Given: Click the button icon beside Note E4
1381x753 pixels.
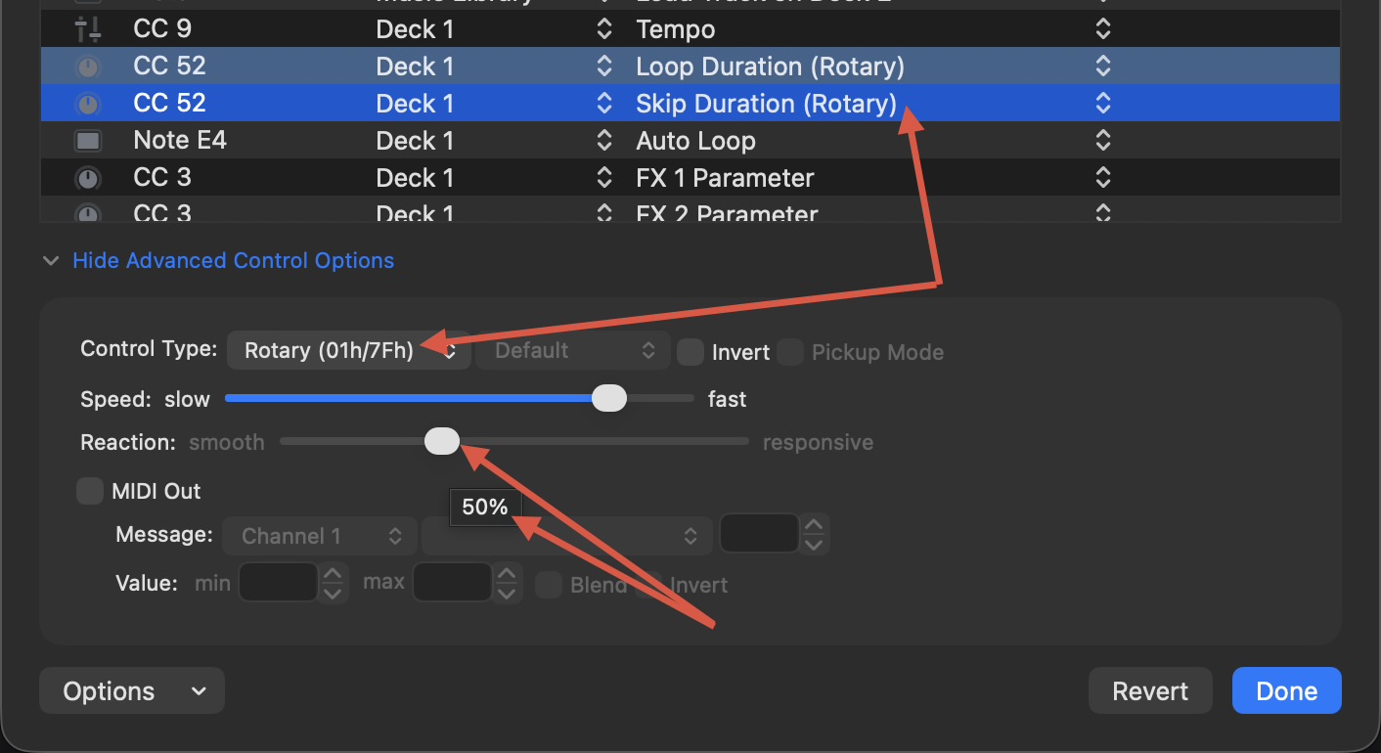Looking at the screenshot, I should (88, 141).
